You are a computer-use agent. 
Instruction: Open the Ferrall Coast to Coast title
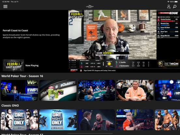pos(15,31)
